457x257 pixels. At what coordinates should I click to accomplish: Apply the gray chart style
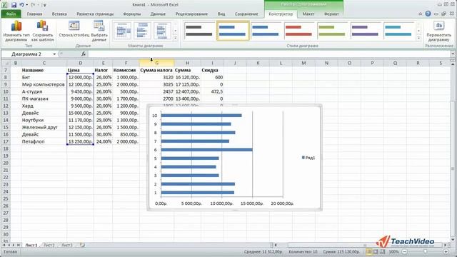[x=199, y=31]
